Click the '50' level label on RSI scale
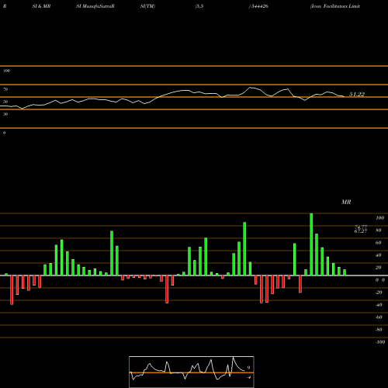Screen dimensions: 388x388 tap(5, 102)
